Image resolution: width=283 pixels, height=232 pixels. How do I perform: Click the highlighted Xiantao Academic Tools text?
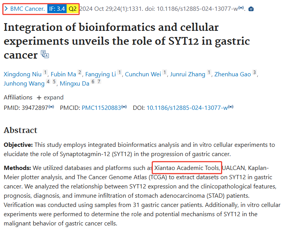(x=187, y=168)
